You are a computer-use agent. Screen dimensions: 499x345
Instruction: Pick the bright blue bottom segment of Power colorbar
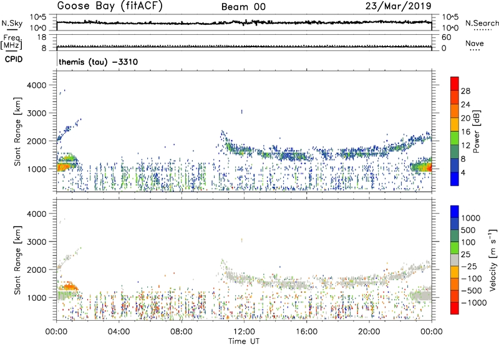tap(455, 179)
